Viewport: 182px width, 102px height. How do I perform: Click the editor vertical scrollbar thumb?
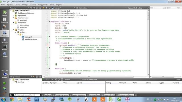pyautogui.click(x=148, y=15)
